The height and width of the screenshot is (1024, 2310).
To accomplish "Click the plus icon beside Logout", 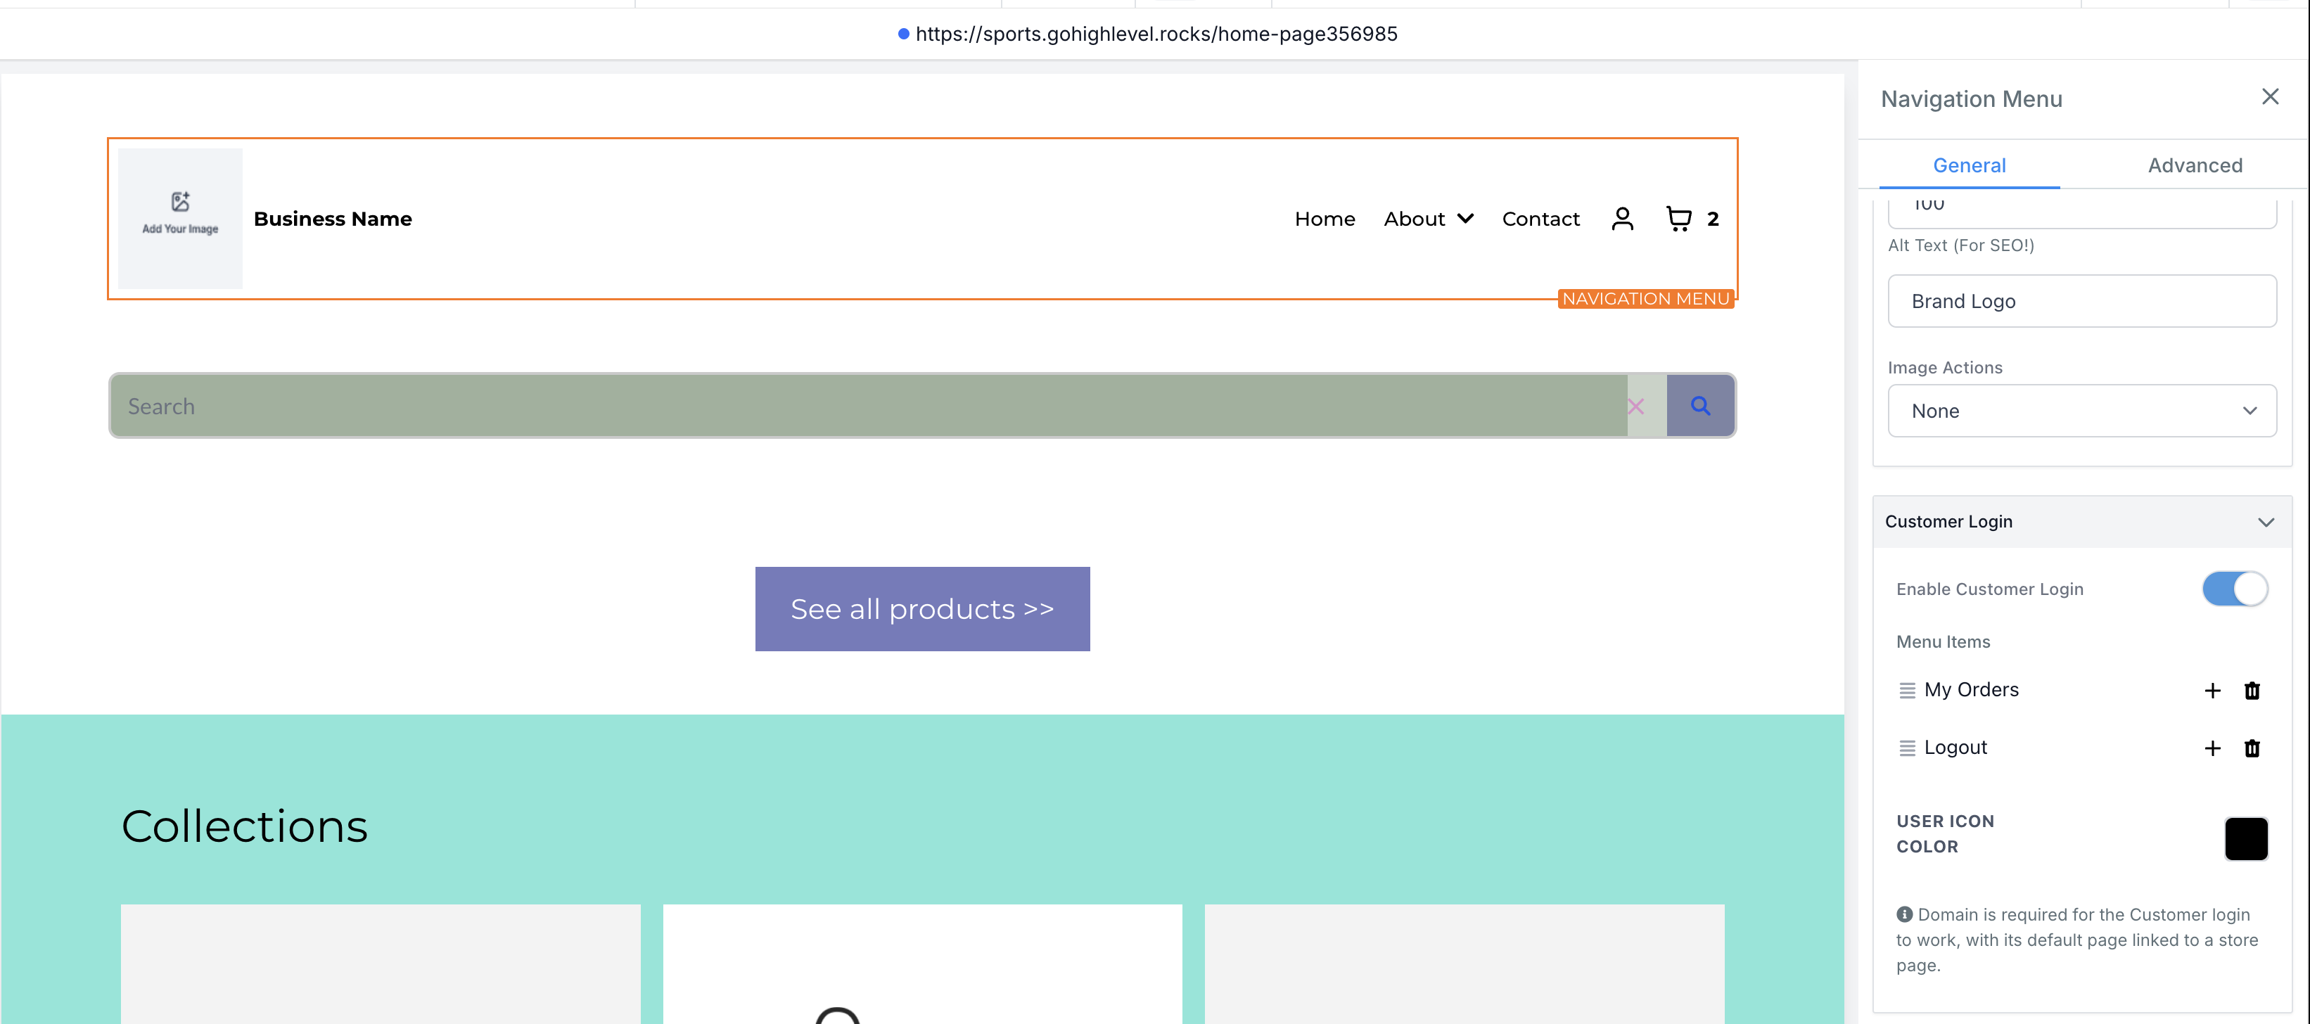I will click(2212, 748).
